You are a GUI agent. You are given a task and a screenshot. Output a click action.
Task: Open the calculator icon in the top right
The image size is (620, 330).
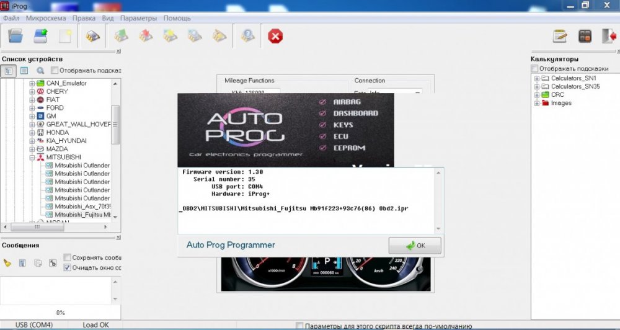click(585, 36)
